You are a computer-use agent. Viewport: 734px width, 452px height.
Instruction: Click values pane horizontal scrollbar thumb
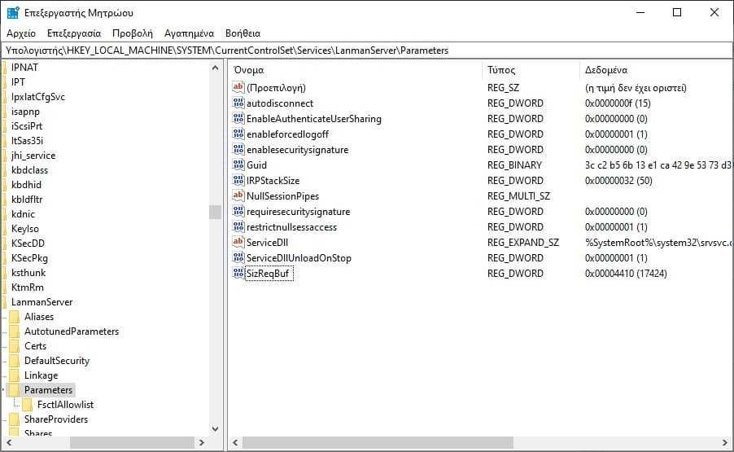pos(378,442)
